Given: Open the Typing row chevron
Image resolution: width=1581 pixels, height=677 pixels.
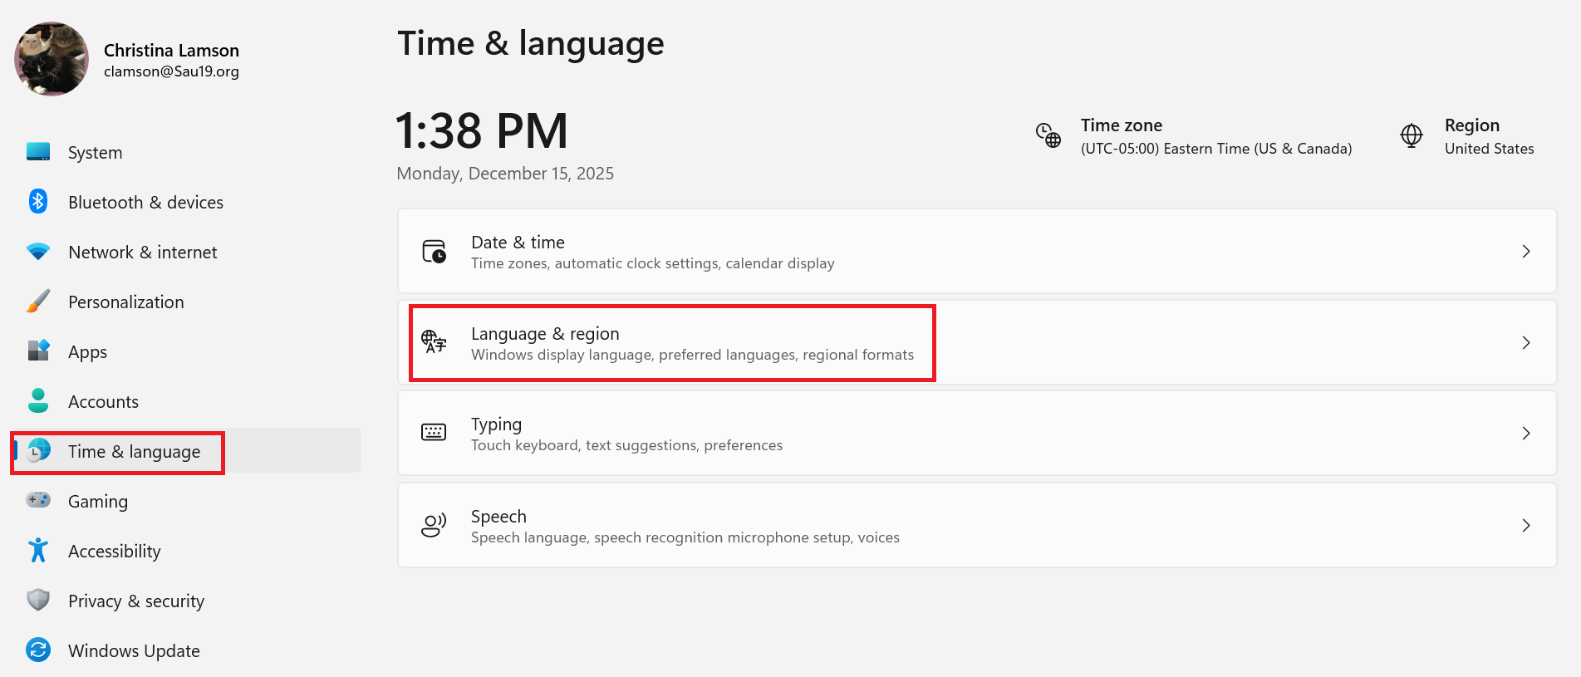Looking at the screenshot, I should pyautogui.click(x=1525, y=433).
